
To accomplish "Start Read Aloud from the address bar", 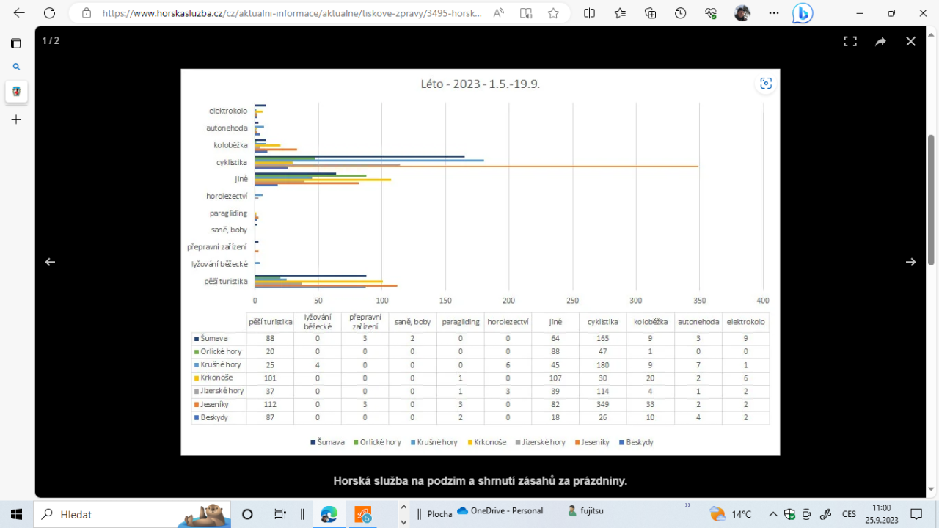I will (x=499, y=13).
